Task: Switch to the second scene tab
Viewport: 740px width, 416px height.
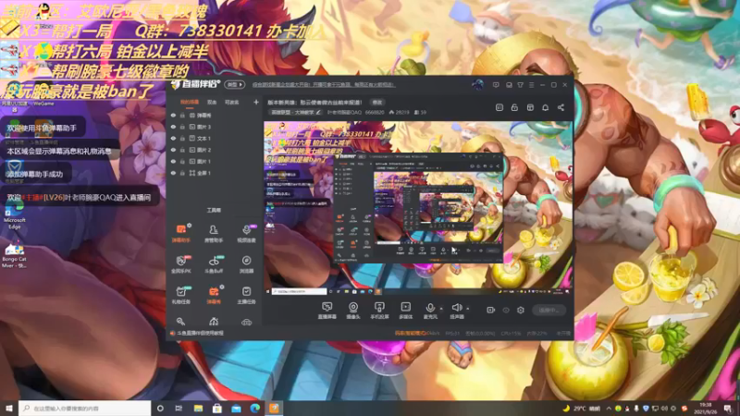Action: click(212, 102)
